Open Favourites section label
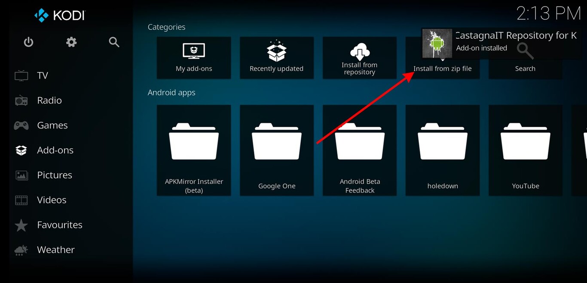Image resolution: width=587 pixels, height=283 pixels. pos(60,225)
